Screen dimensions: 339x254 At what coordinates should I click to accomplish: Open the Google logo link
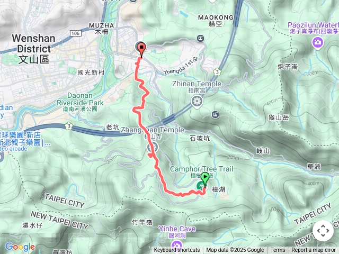click(20, 247)
